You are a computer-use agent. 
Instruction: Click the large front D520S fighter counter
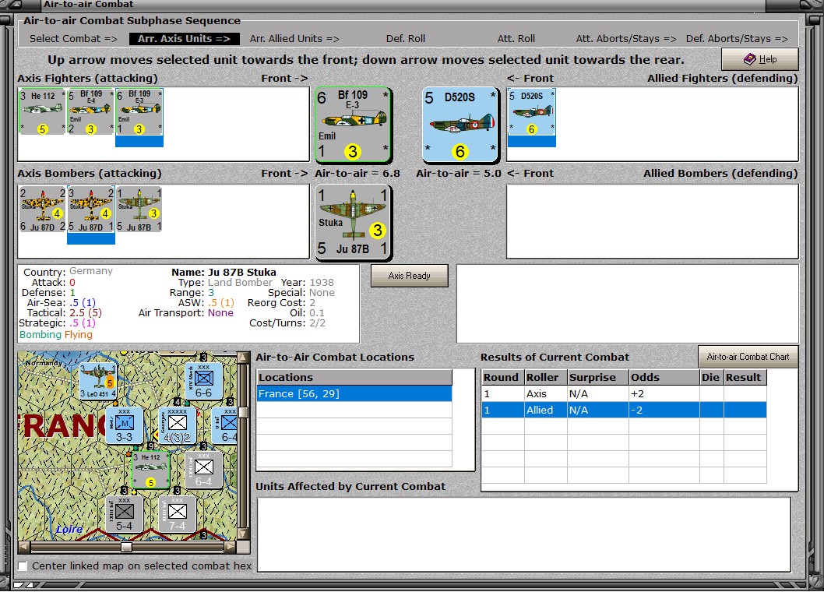[x=460, y=125]
